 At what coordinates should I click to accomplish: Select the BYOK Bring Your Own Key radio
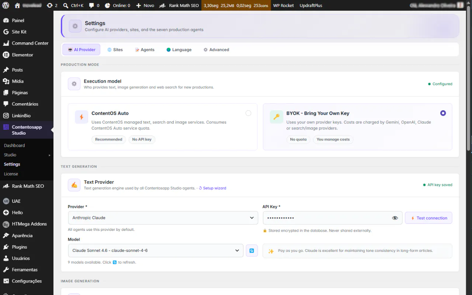(x=443, y=113)
